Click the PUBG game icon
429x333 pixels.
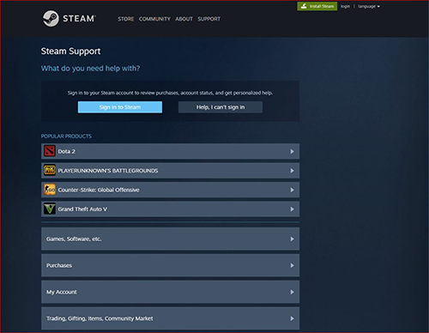pos(50,170)
